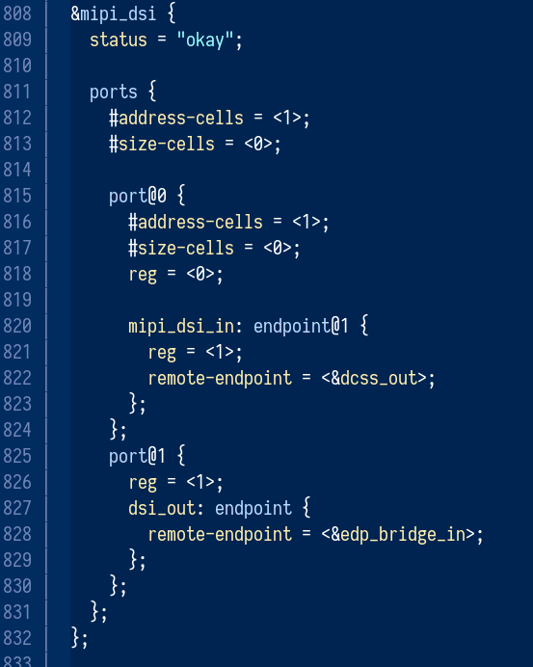Click line number 825 in the gutter
This screenshot has width=533, height=667.
[17, 457]
